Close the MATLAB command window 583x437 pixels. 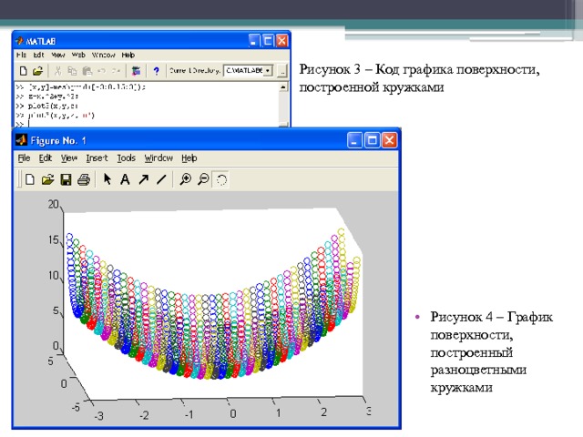[x=281, y=40]
